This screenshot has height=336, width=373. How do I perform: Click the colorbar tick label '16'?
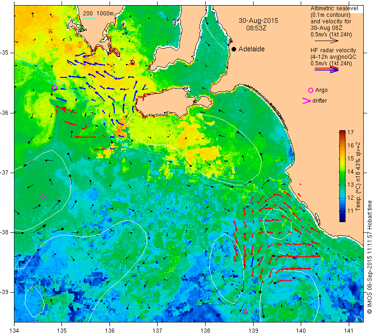(x=351, y=145)
